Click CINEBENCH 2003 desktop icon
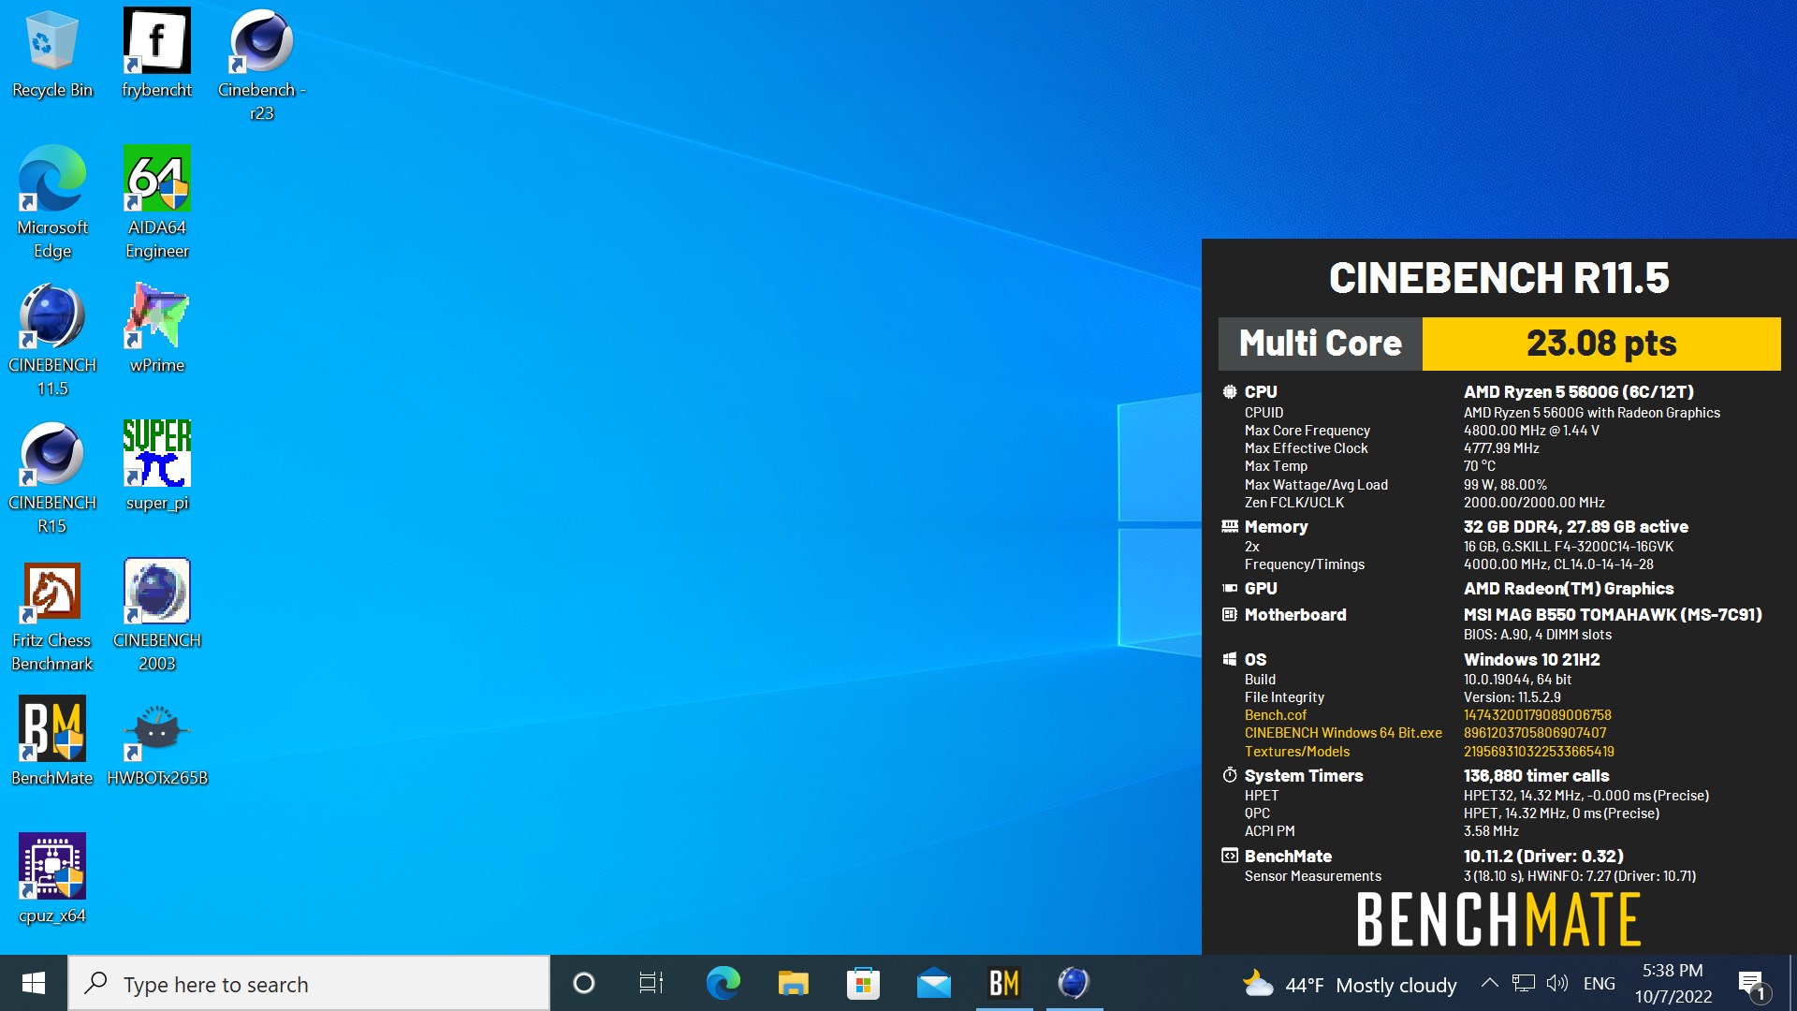Viewport: 1797px width, 1011px height. point(156,616)
